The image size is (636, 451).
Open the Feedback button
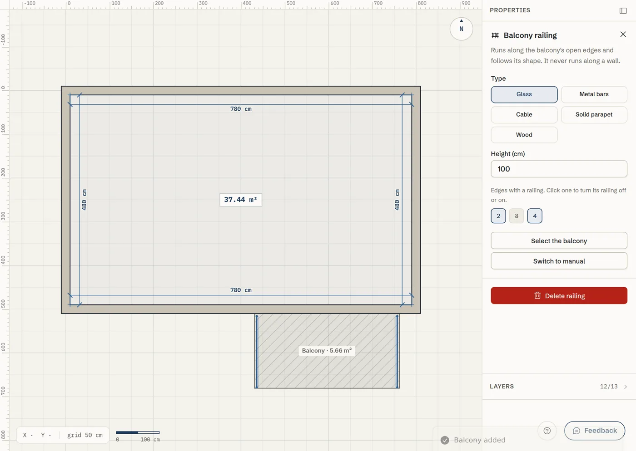[595, 431]
